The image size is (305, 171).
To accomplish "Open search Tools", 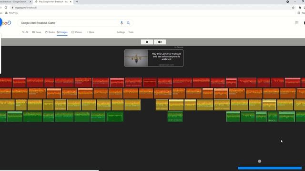I will pyautogui.click(x=131, y=32).
